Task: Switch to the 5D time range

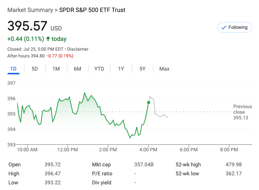Action: [35, 69]
